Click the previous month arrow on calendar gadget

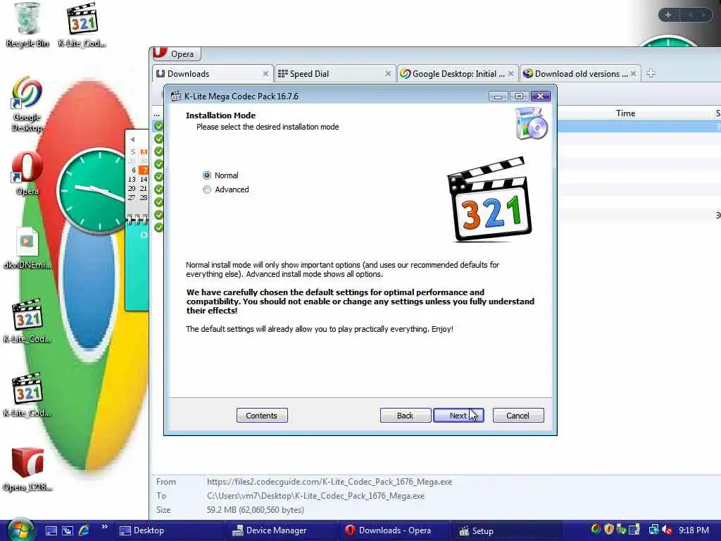point(132,139)
